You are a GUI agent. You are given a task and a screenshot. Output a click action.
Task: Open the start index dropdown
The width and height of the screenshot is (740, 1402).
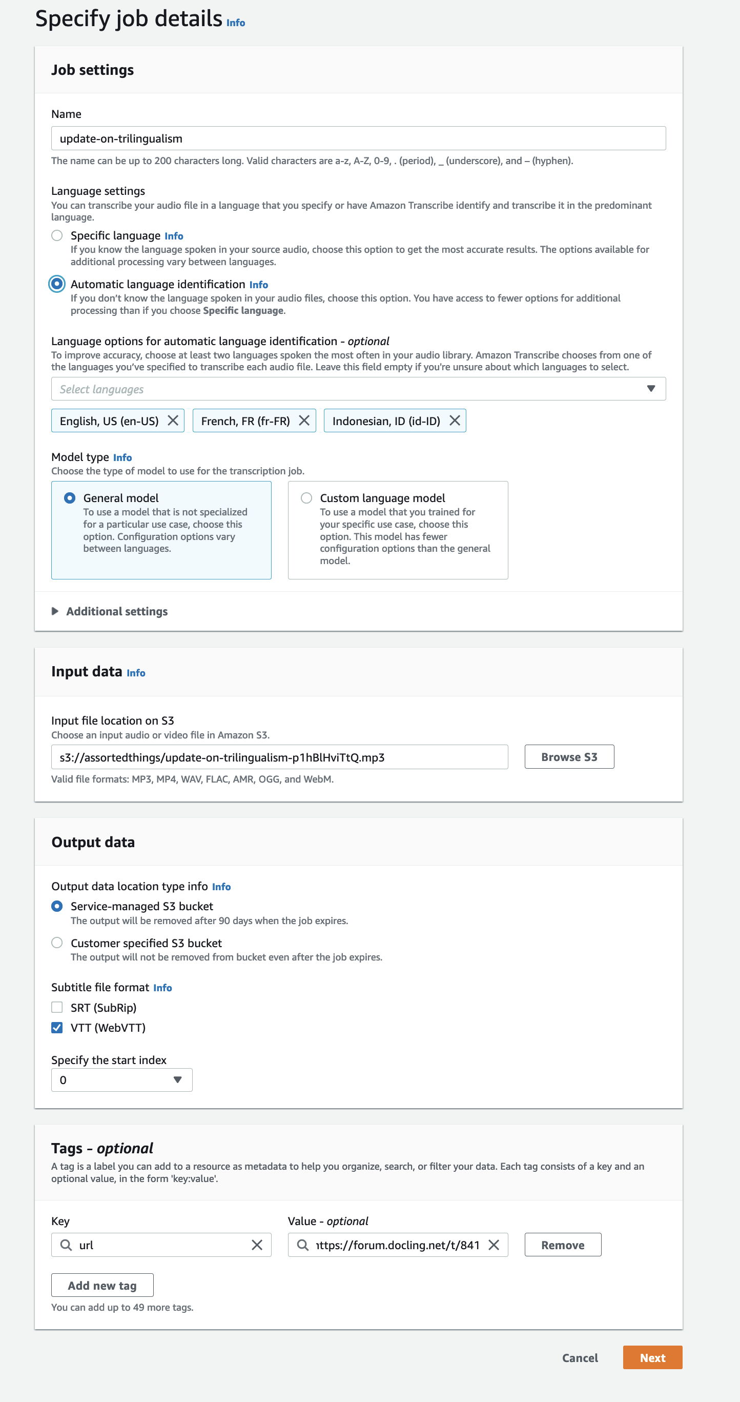pyautogui.click(x=122, y=1079)
